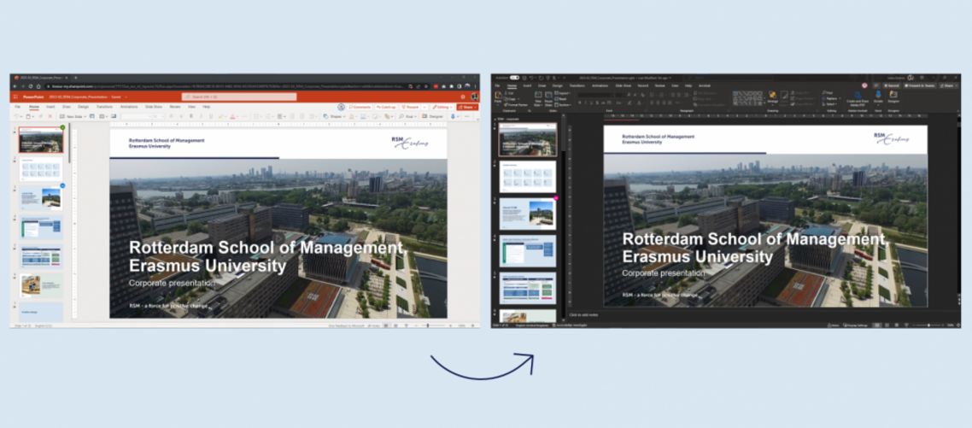The height and width of the screenshot is (428, 972).
Task: Click Designer in web PowerPoint toolbar
Action: pyautogui.click(x=432, y=117)
